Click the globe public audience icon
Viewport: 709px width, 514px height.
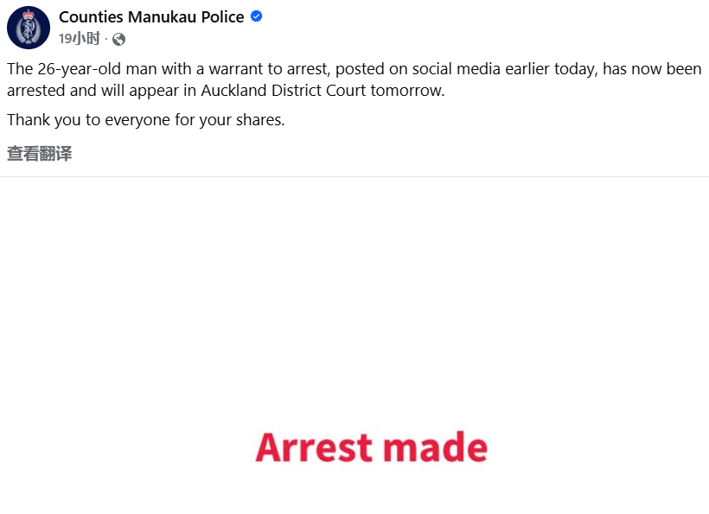click(x=118, y=39)
